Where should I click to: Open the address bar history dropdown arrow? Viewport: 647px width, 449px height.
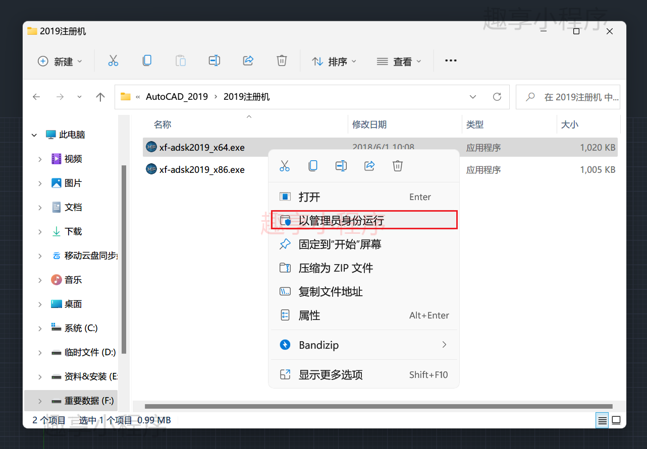pyautogui.click(x=473, y=97)
